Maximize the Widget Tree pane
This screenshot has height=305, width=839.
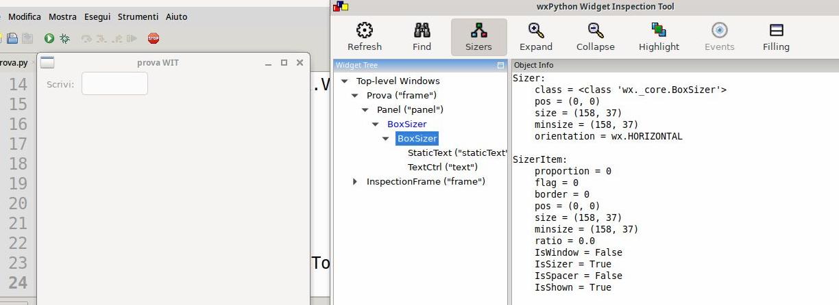pyautogui.click(x=500, y=66)
